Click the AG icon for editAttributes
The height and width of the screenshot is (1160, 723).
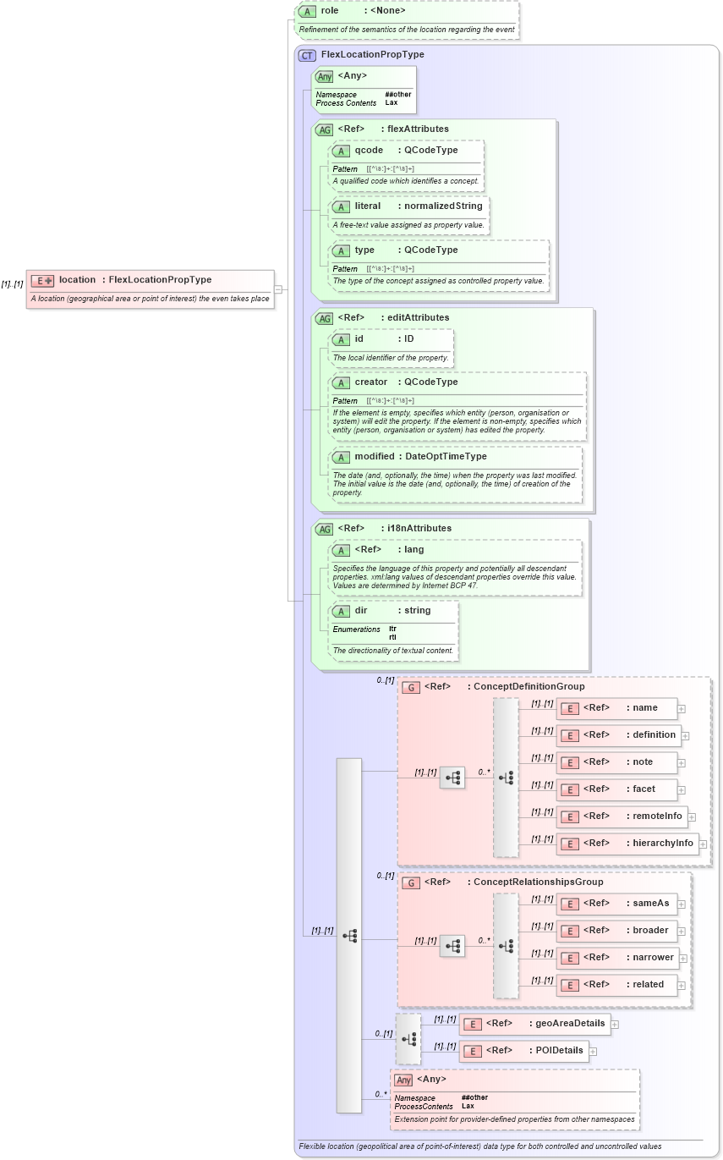324,318
